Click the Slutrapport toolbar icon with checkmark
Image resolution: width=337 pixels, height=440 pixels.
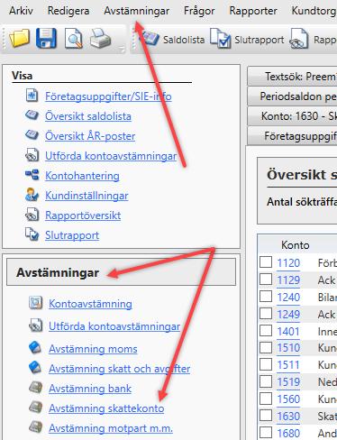coord(221,39)
